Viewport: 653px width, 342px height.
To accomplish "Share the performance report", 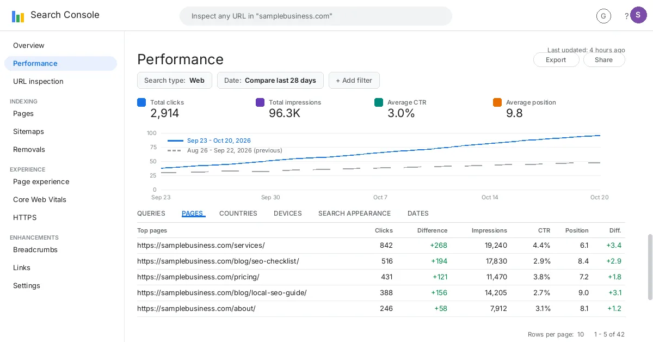I will (x=604, y=60).
